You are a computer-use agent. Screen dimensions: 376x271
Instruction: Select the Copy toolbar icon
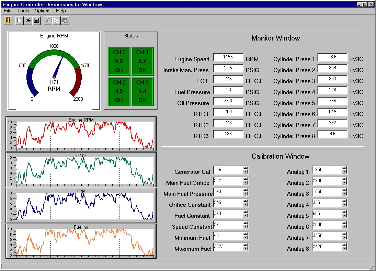click(x=57, y=21)
